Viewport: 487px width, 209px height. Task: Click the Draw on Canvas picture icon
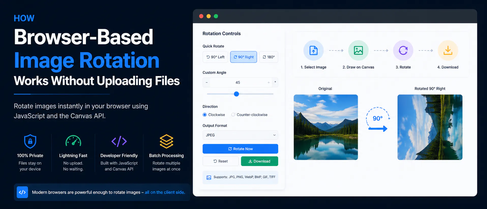358,50
